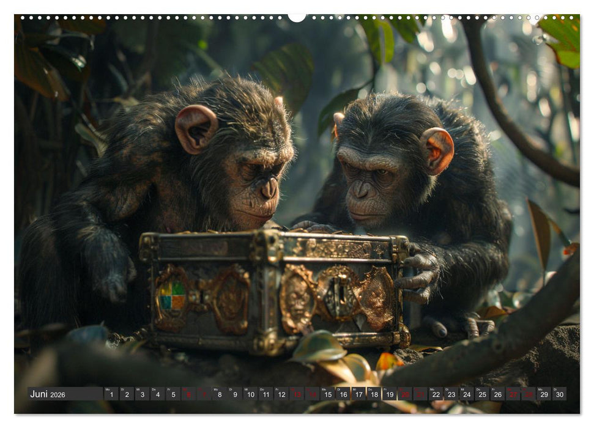Select Friday 5 in the calendar strip
This screenshot has width=594, height=428.
click(x=173, y=394)
